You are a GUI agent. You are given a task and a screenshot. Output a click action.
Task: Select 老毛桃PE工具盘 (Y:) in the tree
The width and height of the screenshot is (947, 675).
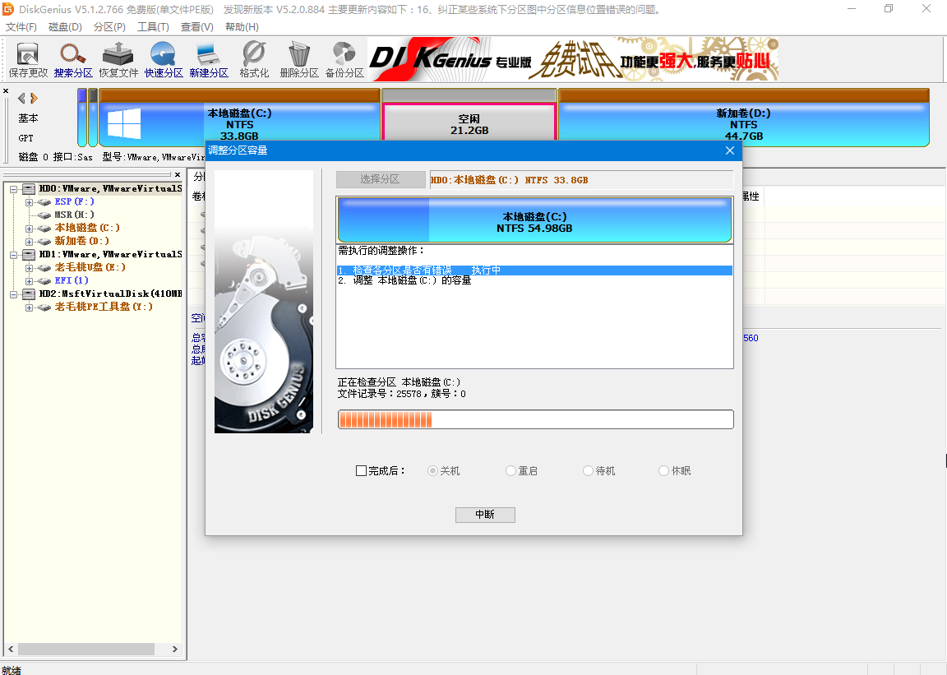tap(104, 307)
